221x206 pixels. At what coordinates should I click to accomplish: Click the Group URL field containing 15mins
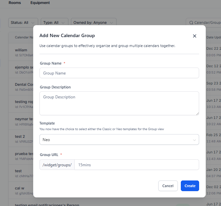click(x=136, y=165)
